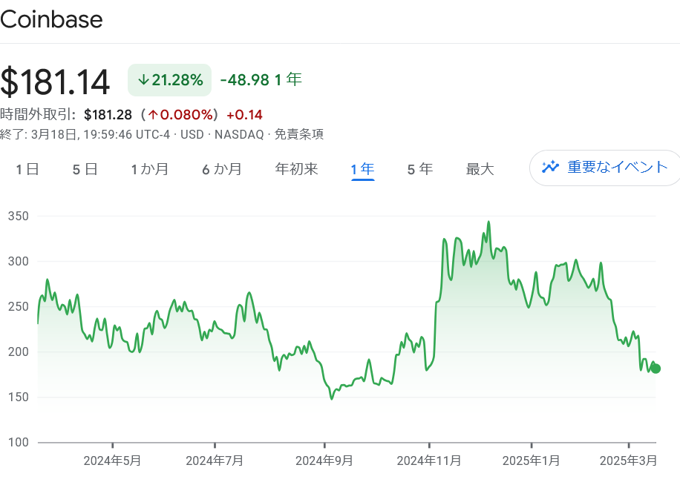The image size is (680, 485).
Task: Click the chart's lowest dip near 150
Action: 332,398
